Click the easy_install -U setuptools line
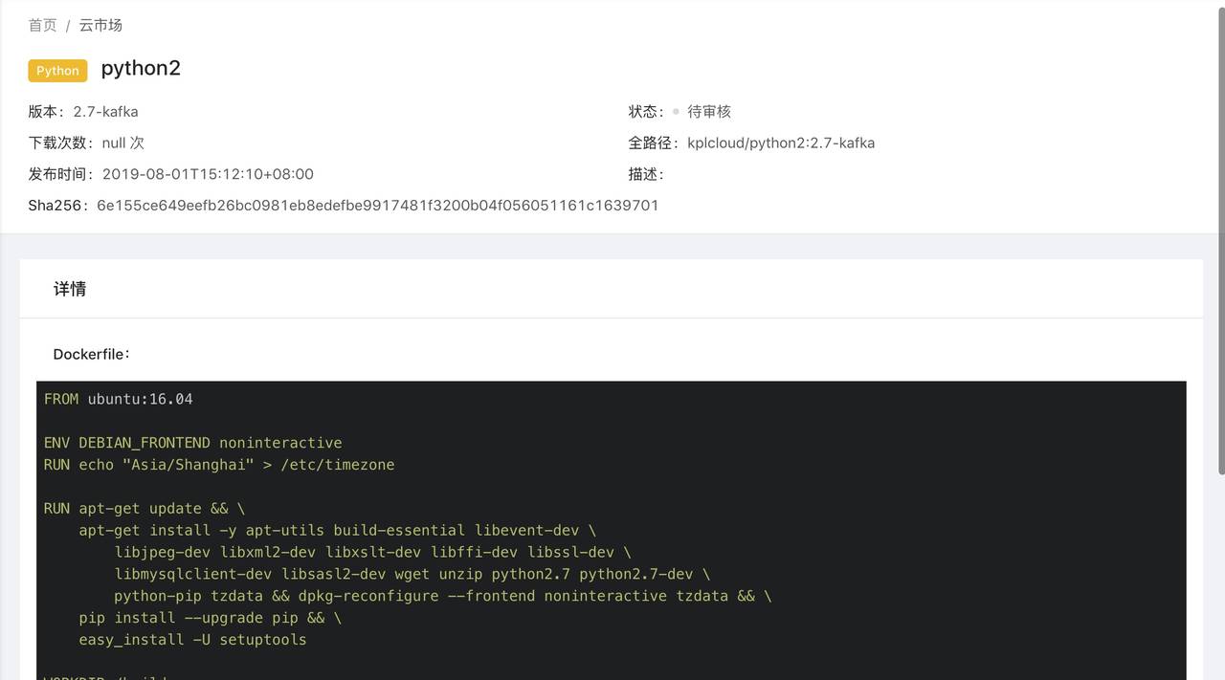The width and height of the screenshot is (1225, 680). pos(192,640)
